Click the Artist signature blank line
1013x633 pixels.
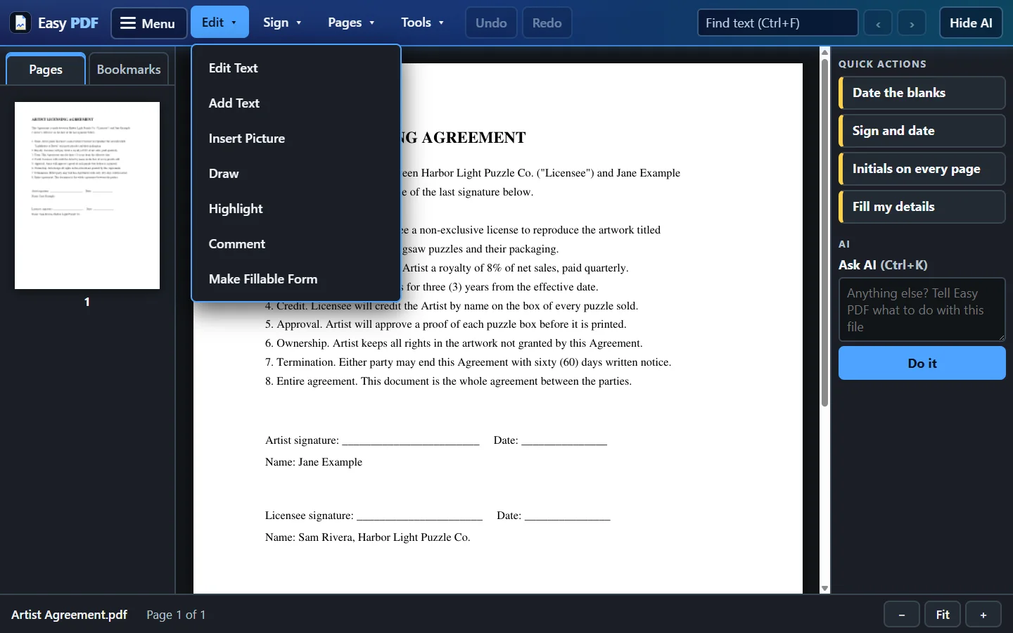411,441
